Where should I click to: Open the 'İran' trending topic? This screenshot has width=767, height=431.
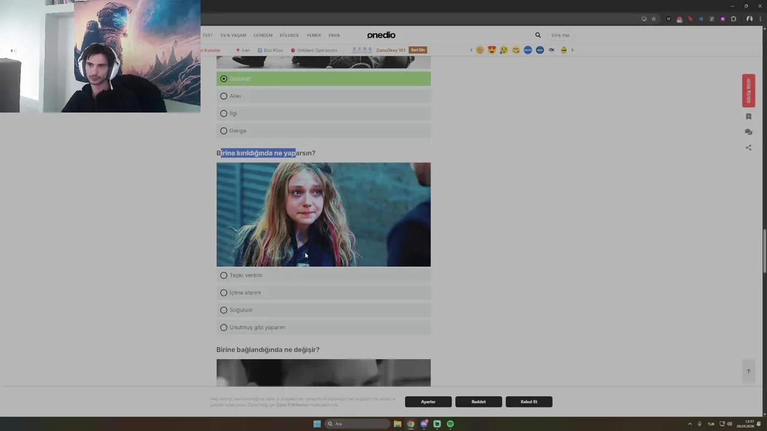click(243, 50)
